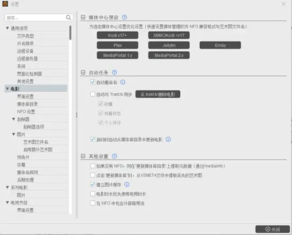This screenshot has height=235, width=292.
Task: Collapse the 刮削器 subtree arrow
Action: tap(14, 119)
